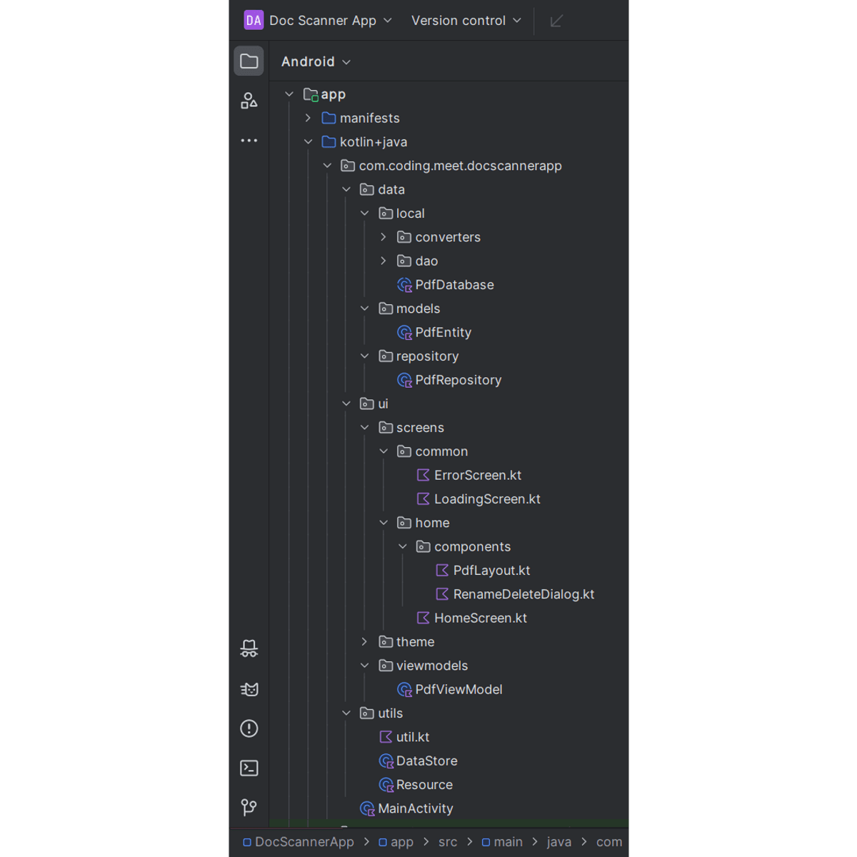Open the Doc Scanner App project dropdown
Screen dimensions: 857x857
click(x=318, y=21)
